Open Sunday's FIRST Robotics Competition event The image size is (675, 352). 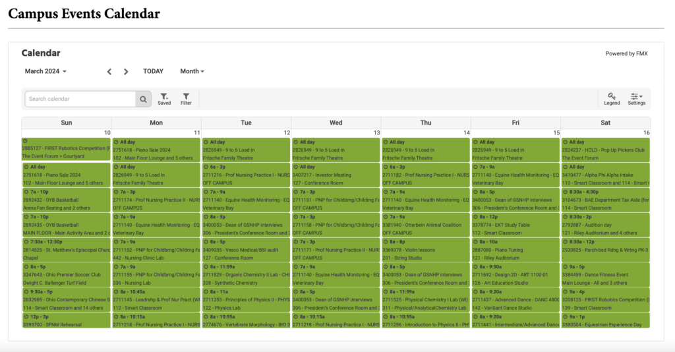pos(66,149)
